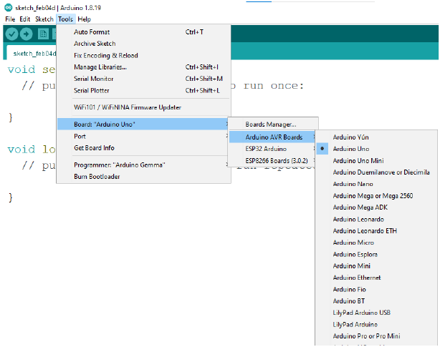Expand the ESP32 Arduino submenu
440x347 pixels.
pyautogui.click(x=273, y=149)
